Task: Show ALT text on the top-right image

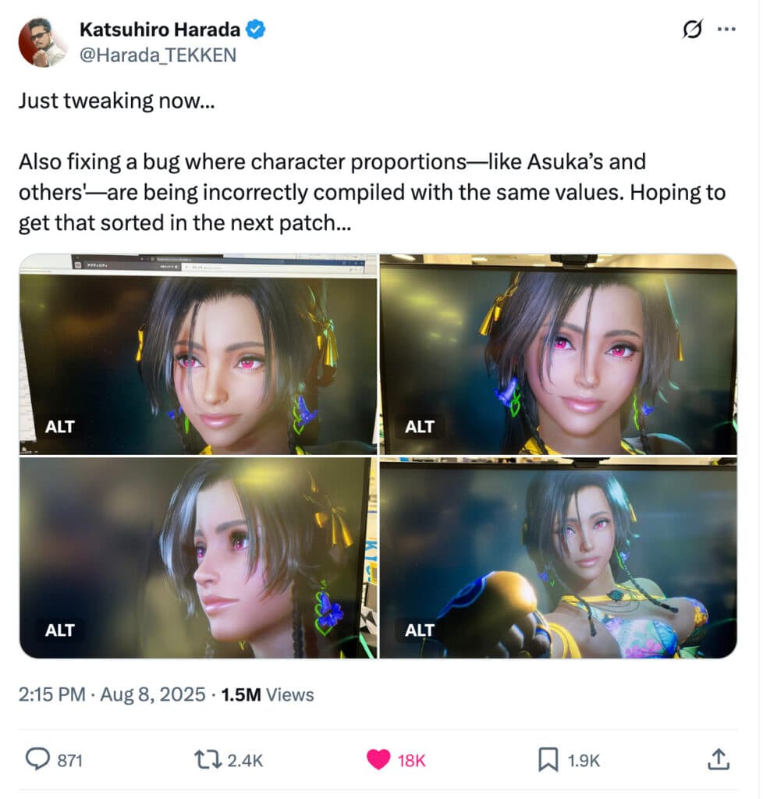Action: pyautogui.click(x=420, y=427)
